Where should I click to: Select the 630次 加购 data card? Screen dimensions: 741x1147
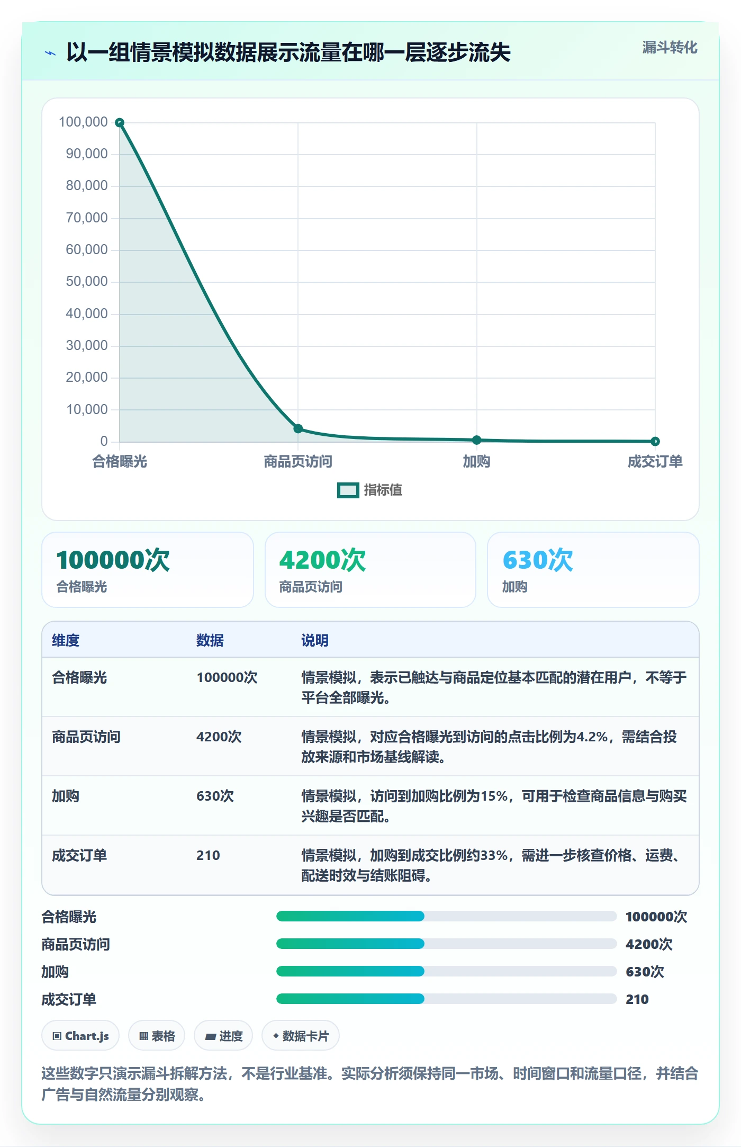pyautogui.click(x=593, y=570)
